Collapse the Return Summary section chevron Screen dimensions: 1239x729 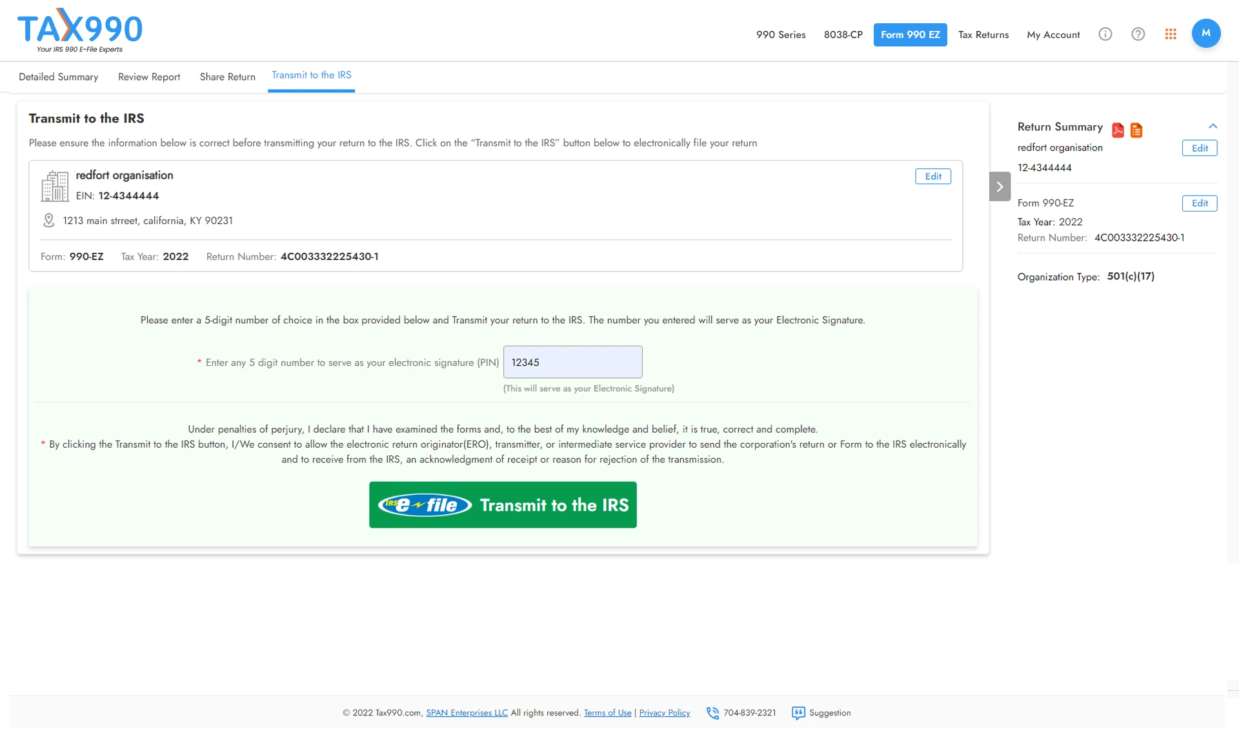click(x=1213, y=126)
